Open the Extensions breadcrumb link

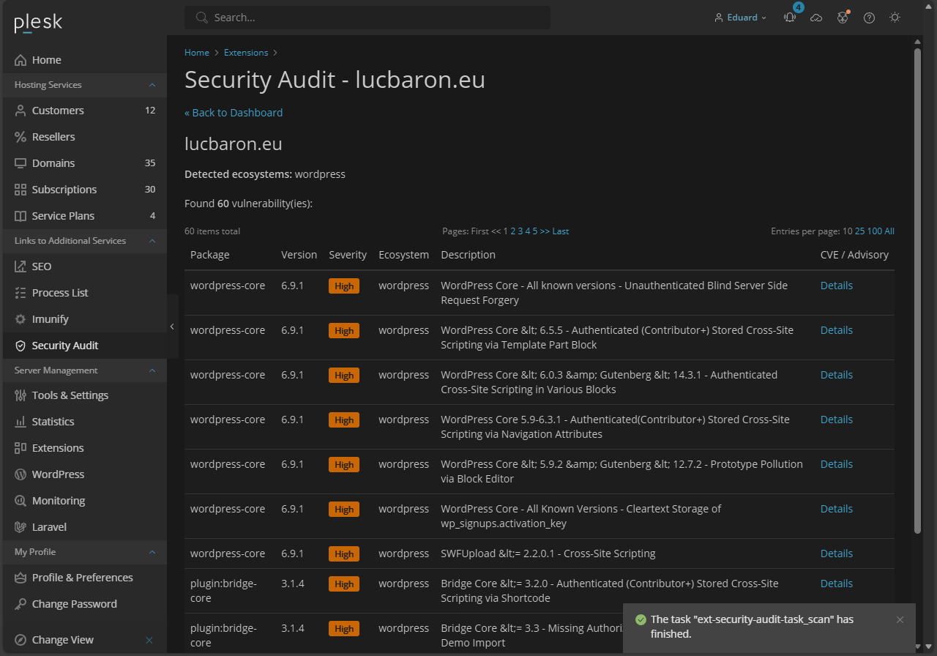click(246, 52)
